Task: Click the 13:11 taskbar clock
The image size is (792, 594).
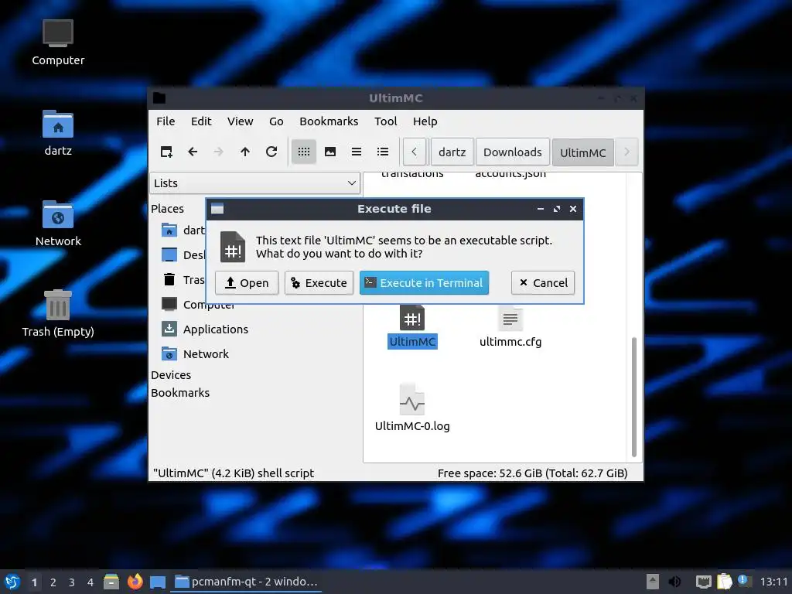Action: (773, 582)
